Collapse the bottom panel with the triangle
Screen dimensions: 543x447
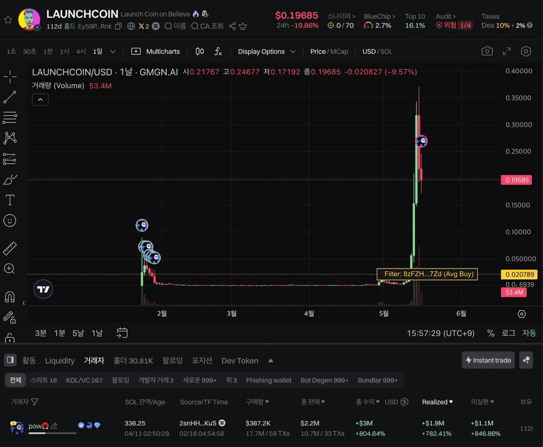click(271, 361)
